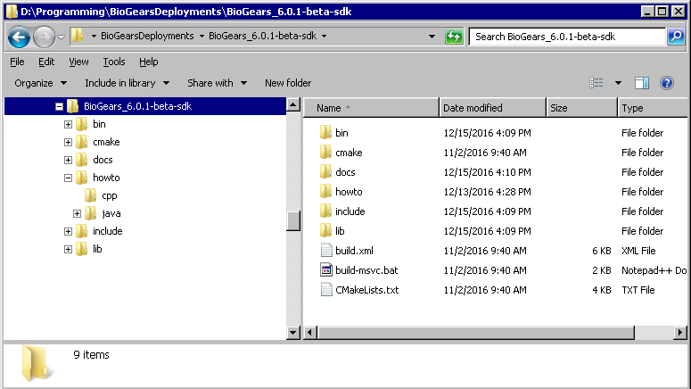Sort by Date modified column header
The width and height of the screenshot is (691, 389).
(x=493, y=108)
